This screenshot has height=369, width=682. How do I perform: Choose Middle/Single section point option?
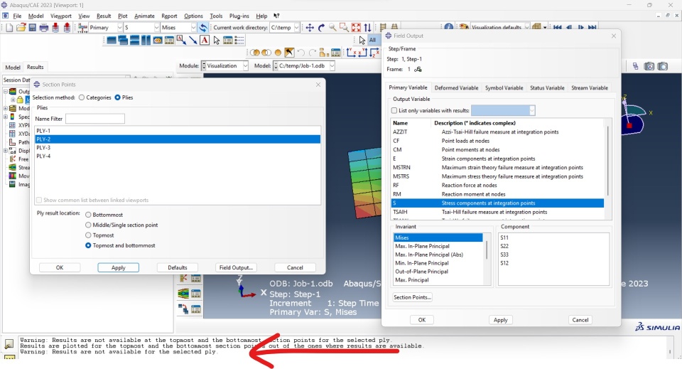88,225
